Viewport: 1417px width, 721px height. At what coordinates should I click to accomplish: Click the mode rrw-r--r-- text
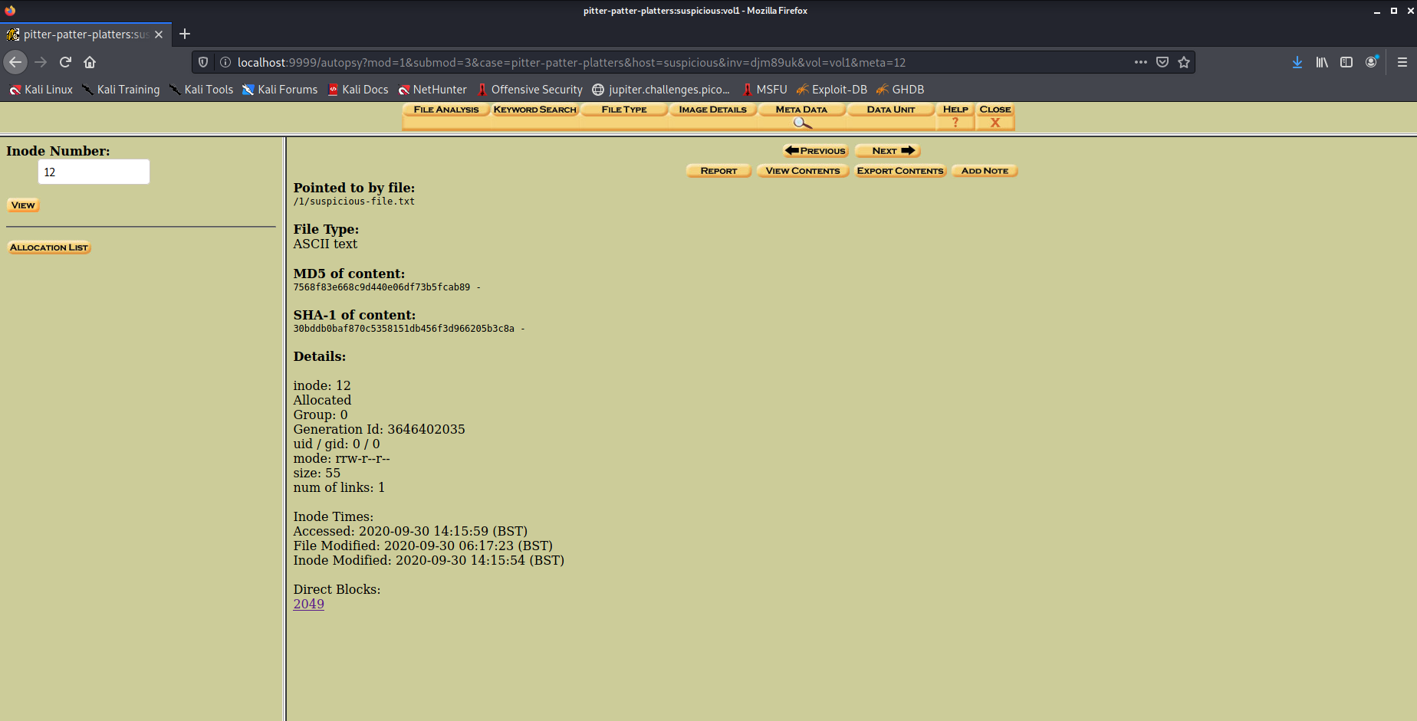tap(342, 458)
